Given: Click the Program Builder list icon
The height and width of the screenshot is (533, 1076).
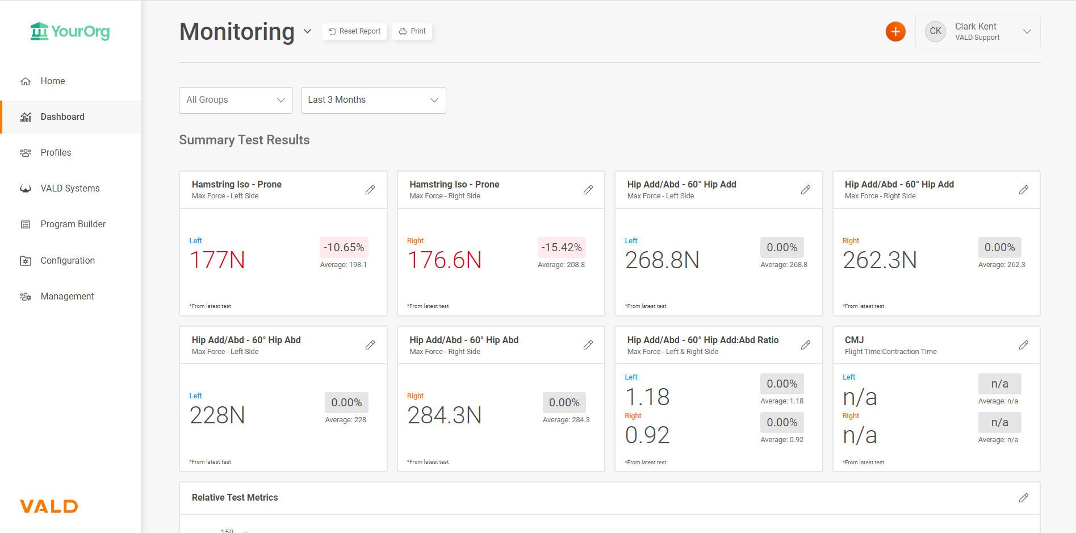Looking at the screenshot, I should click(26, 224).
